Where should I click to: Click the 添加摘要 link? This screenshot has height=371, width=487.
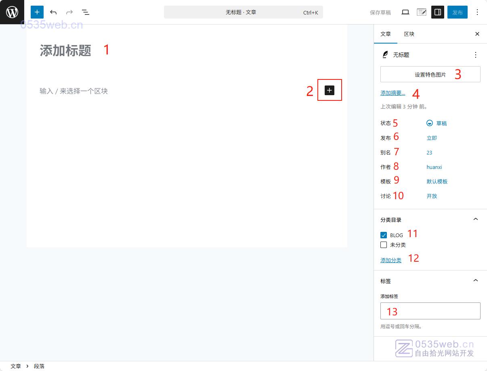tap(393, 93)
